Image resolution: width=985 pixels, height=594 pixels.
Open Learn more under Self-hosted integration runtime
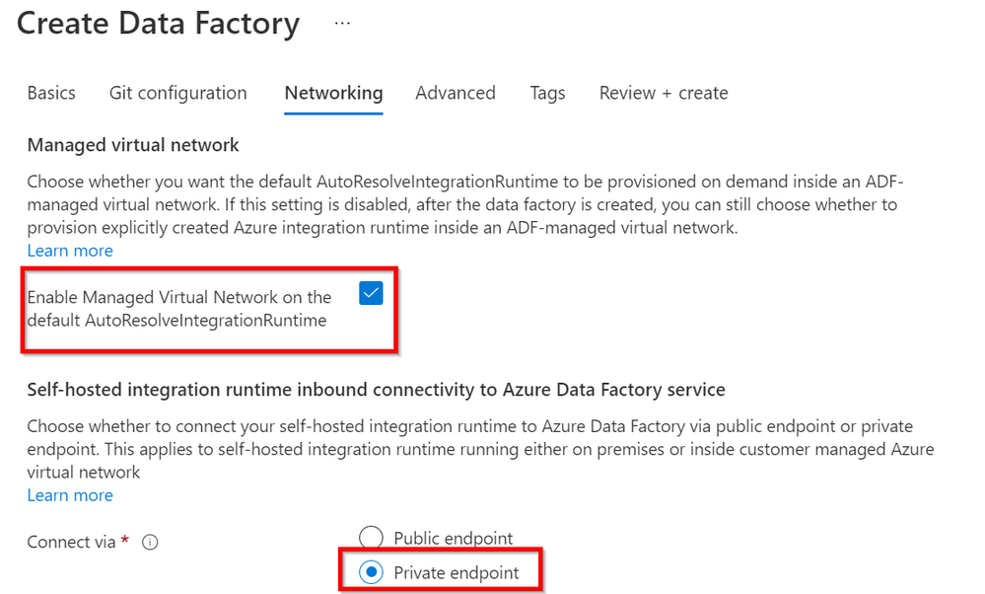tap(69, 495)
